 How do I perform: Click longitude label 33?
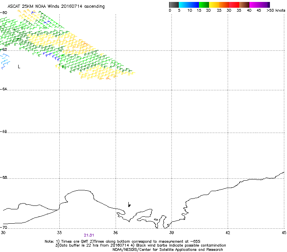coord(59,233)
